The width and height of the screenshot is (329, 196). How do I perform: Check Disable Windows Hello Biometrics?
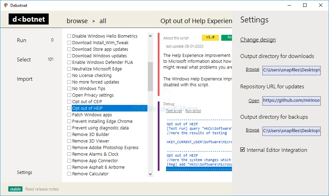(x=69, y=36)
